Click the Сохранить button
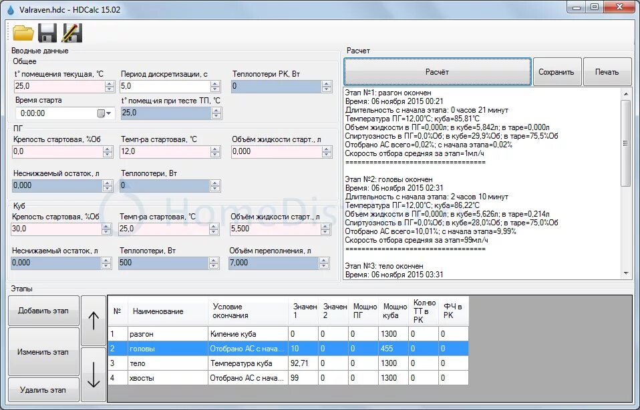The width and height of the screenshot is (640, 410). coord(556,71)
